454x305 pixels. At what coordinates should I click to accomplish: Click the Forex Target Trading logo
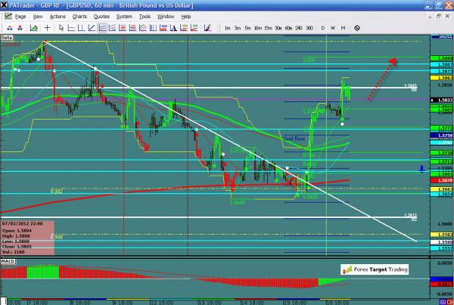[x=374, y=269]
